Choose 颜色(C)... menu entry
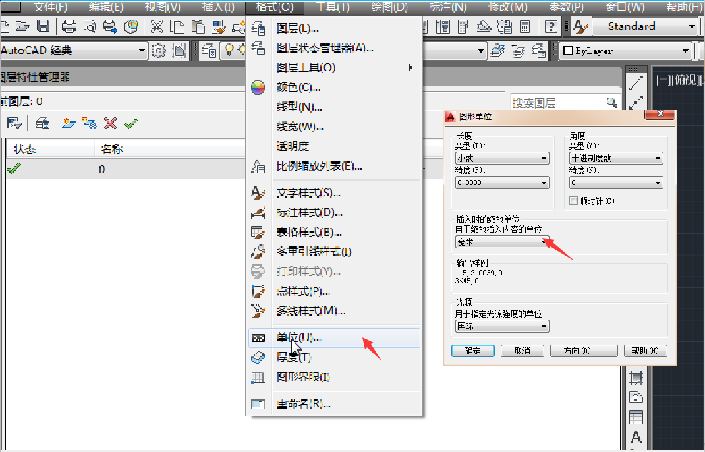 pos(334,87)
